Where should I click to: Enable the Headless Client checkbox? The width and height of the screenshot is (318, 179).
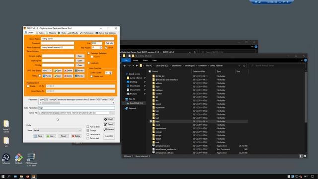28,86
